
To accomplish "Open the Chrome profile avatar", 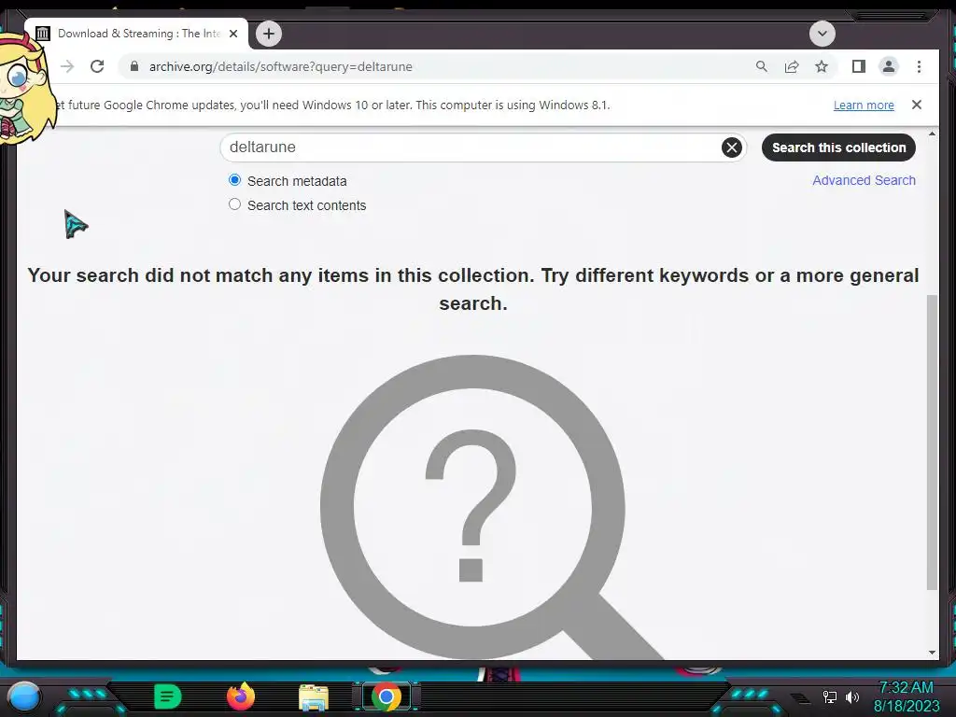I will tap(889, 66).
